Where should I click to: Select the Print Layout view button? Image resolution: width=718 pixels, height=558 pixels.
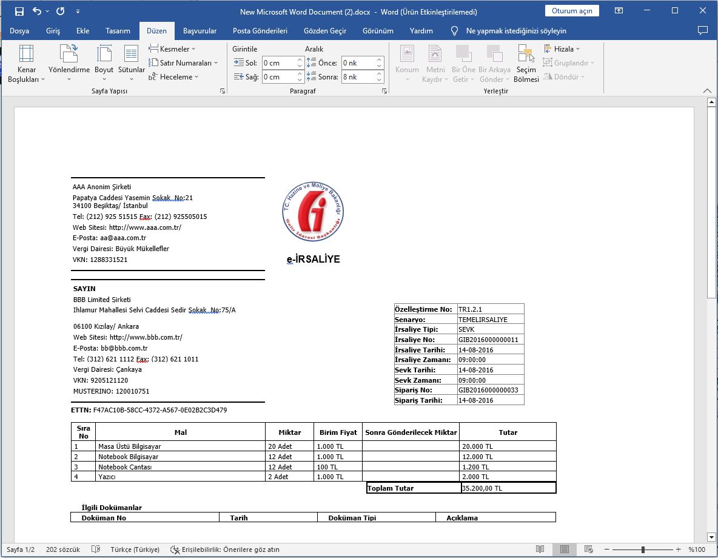click(565, 550)
